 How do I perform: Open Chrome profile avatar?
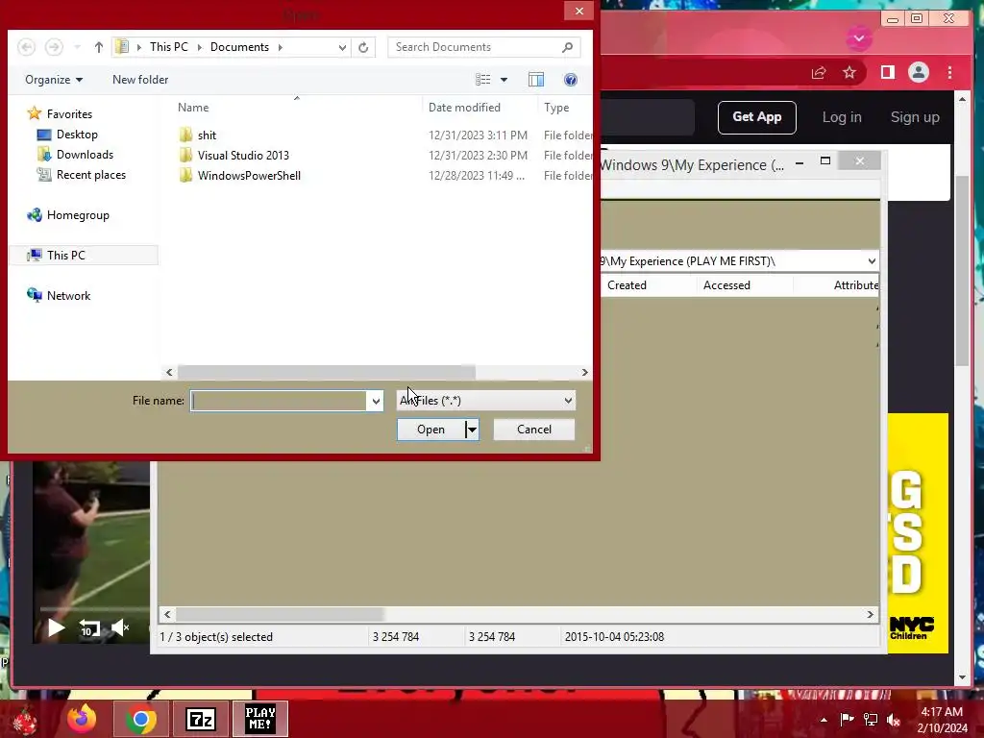pyautogui.click(x=919, y=73)
